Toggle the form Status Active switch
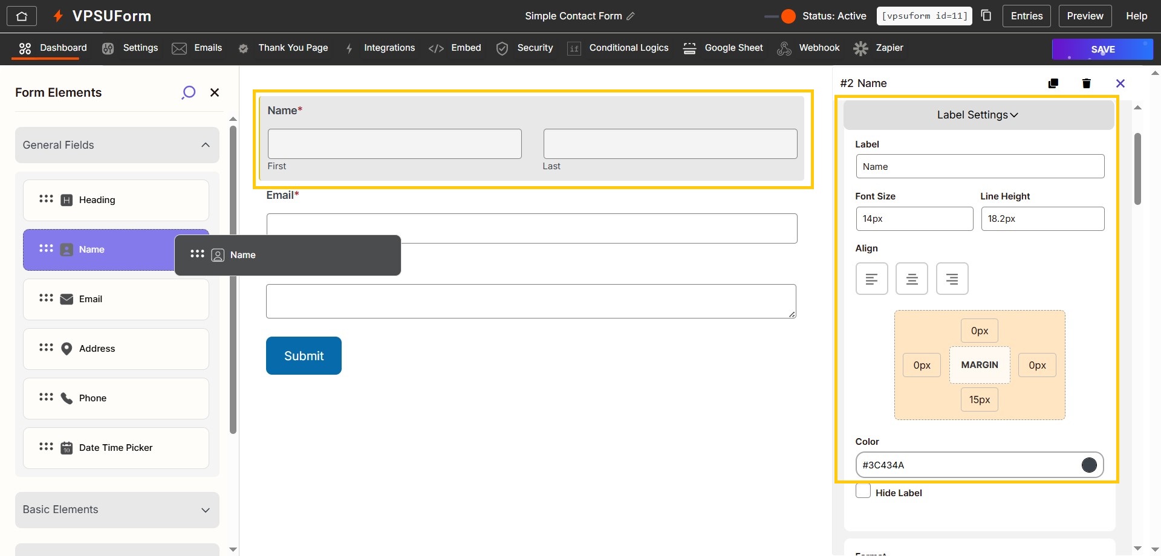The width and height of the screenshot is (1161, 556). tap(780, 16)
